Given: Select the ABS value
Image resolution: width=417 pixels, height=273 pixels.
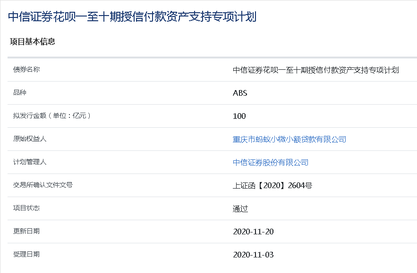Looking at the screenshot, I should (x=240, y=93).
